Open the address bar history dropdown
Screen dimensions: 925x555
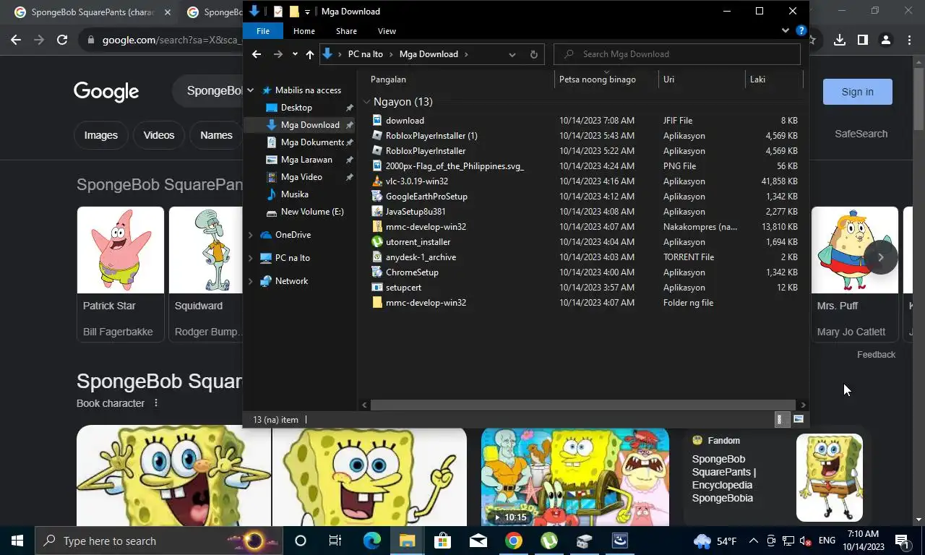pos(512,54)
